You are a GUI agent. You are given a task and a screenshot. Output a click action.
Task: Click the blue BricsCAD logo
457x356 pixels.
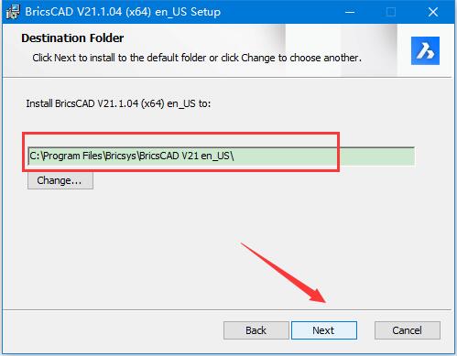425,50
